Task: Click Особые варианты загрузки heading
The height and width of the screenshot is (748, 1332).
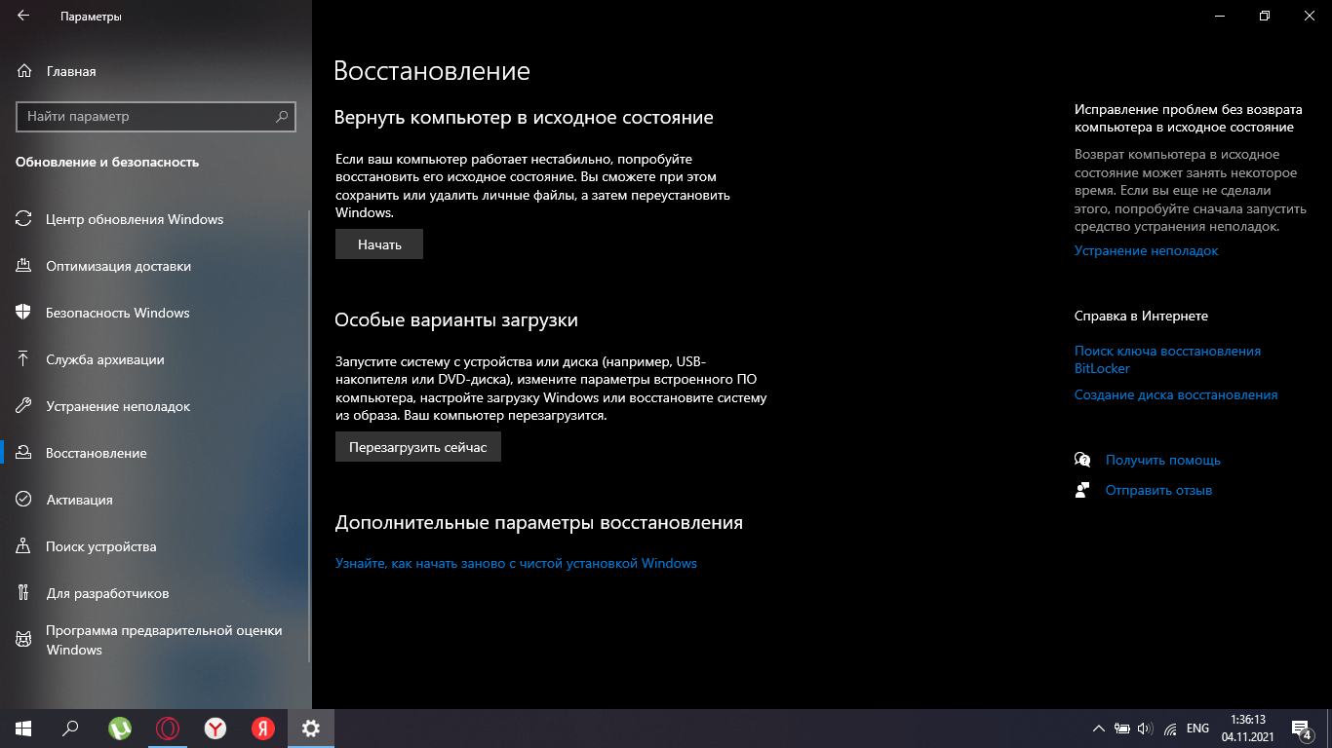Action: pyautogui.click(x=456, y=319)
